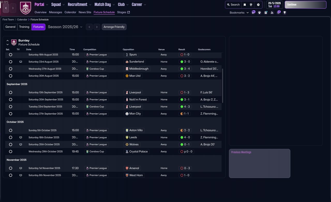The image size is (331, 202).
Task: Switch to the Training tab
Action: pyautogui.click(x=24, y=27)
